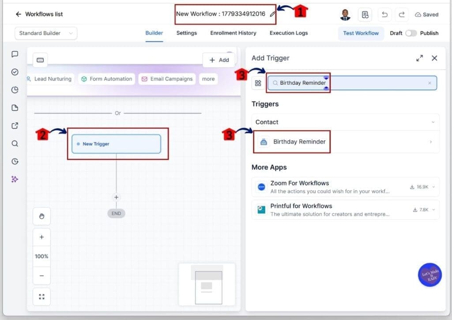Expand Zoom For Workflows entry chevron

(x=433, y=187)
